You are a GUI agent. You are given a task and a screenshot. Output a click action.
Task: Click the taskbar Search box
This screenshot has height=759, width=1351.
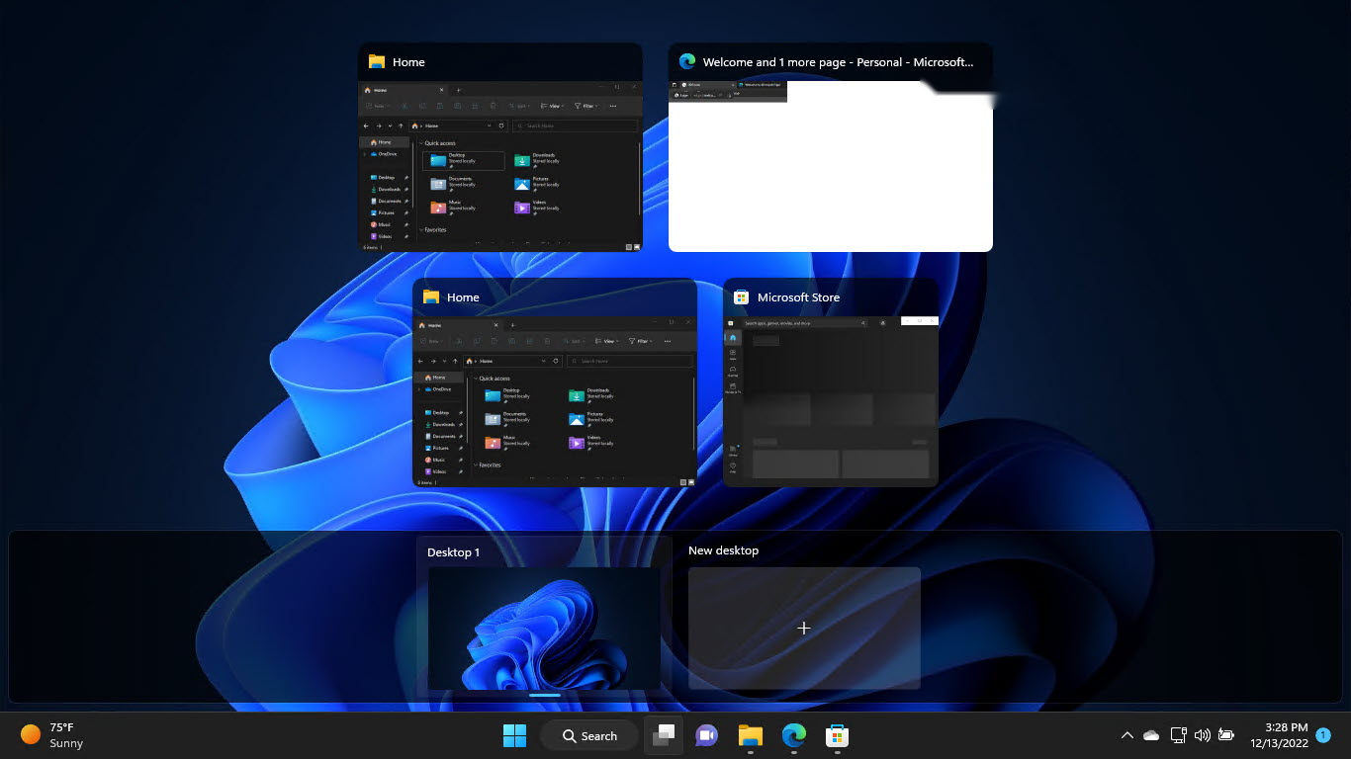[589, 735]
